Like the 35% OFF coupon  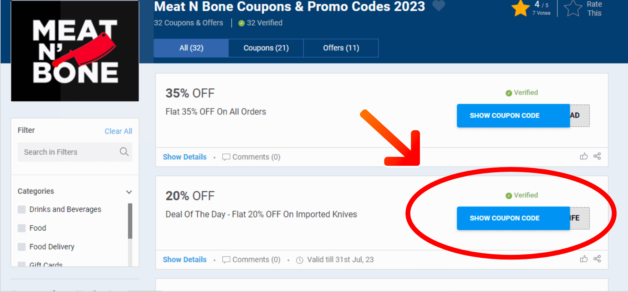pyautogui.click(x=584, y=156)
